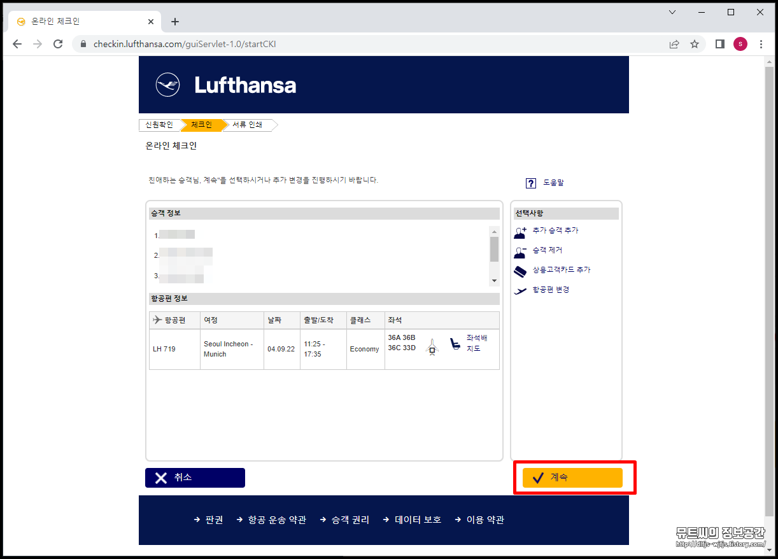Click the Lufthansa crane logo
The width and height of the screenshot is (778, 559).
[168, 85]
